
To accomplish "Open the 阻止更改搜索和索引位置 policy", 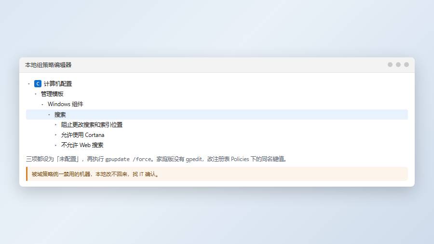I will (x=92, y=125).
